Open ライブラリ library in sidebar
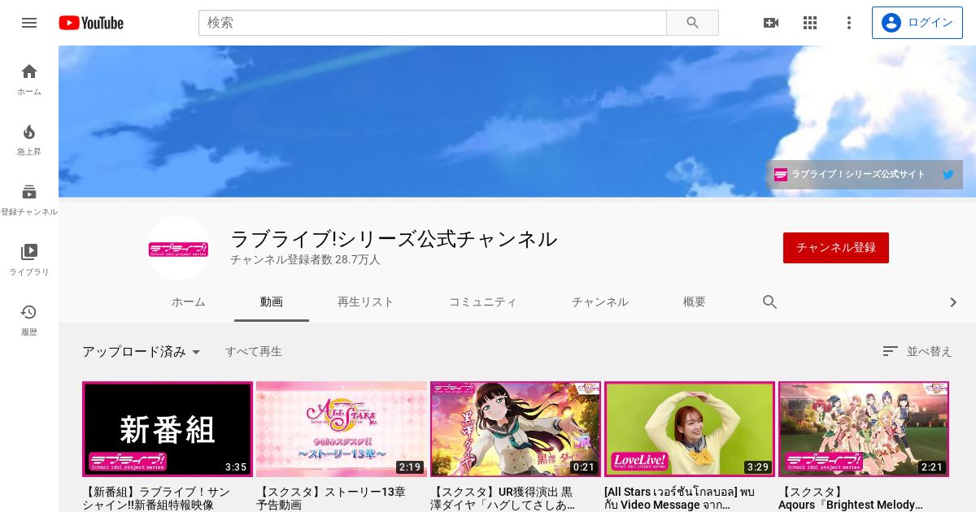 [29, 260]
